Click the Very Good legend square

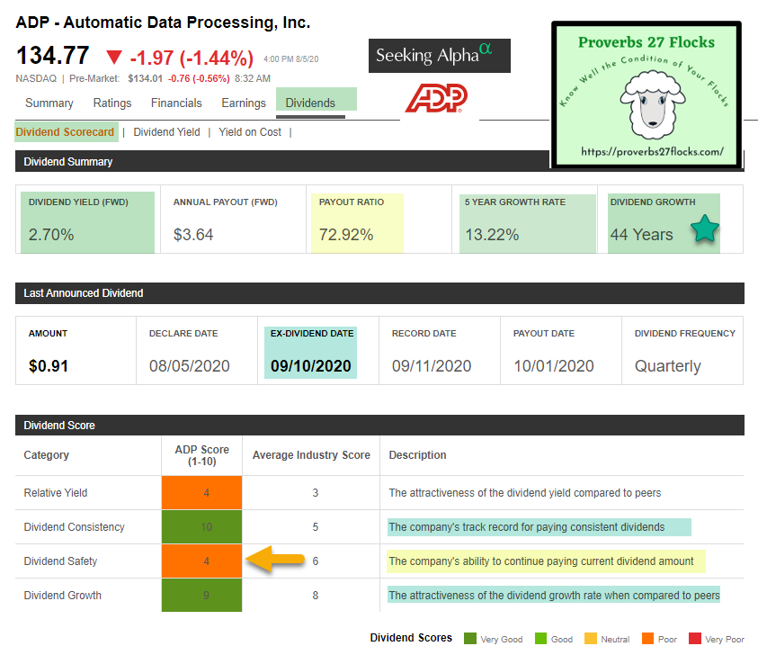pyautogui.click(x=468, y=638)
